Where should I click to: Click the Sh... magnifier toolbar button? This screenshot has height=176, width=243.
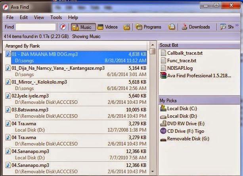coord(227,27)
